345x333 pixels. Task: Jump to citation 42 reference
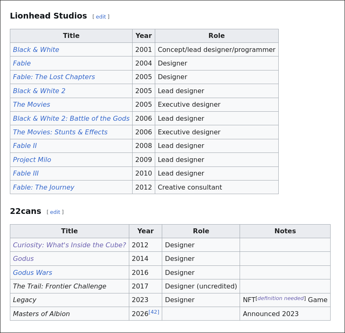tap(154, 312)
